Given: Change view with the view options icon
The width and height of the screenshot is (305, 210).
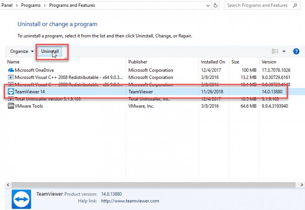Looking at the screenshot, I should (275, 51).
